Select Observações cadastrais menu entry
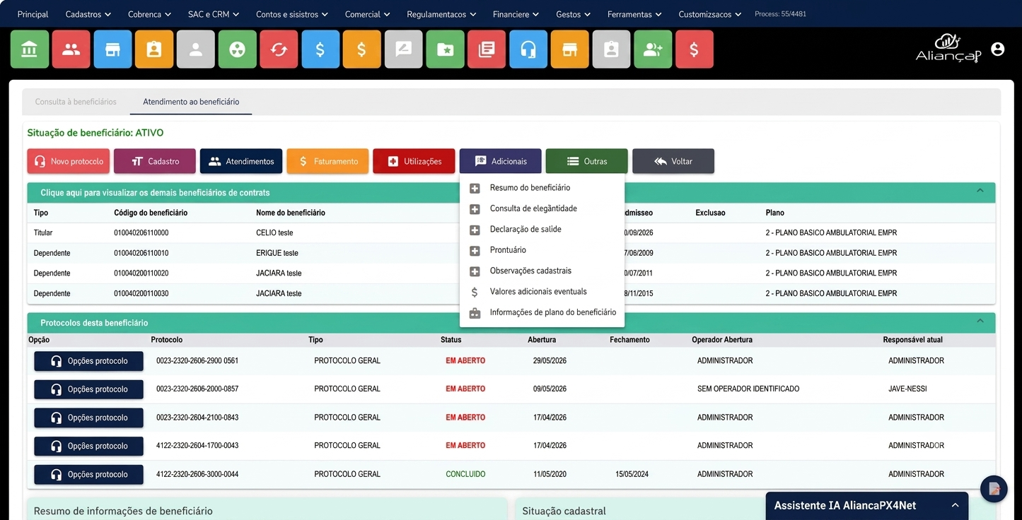The height and width of the screenshot is (520, 1022). coord(542,271)
